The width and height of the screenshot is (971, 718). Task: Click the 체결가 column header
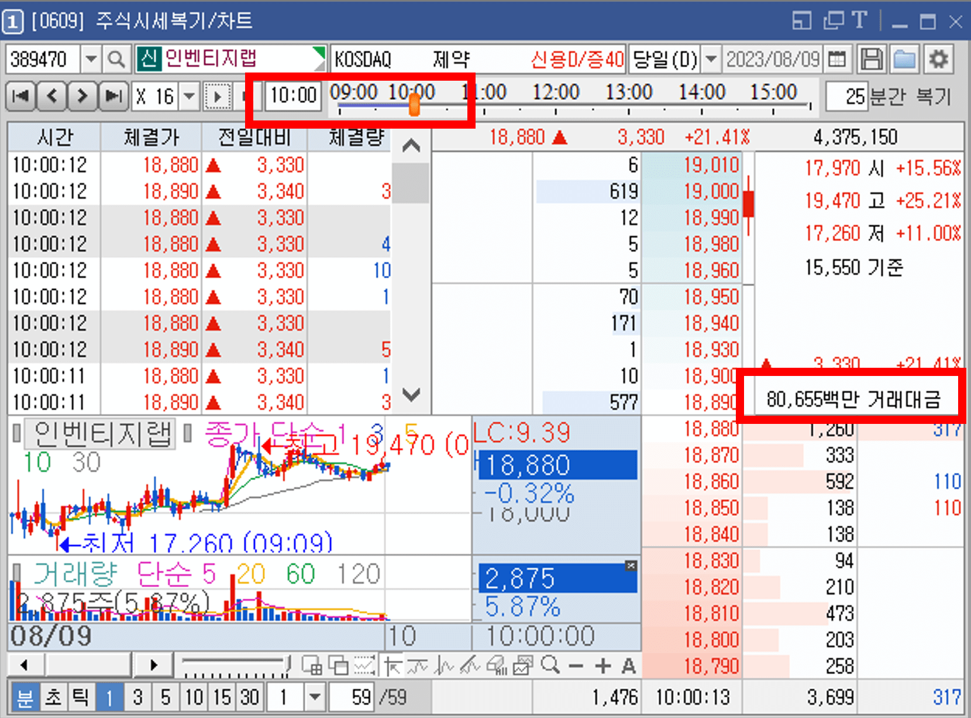point(151,137)
